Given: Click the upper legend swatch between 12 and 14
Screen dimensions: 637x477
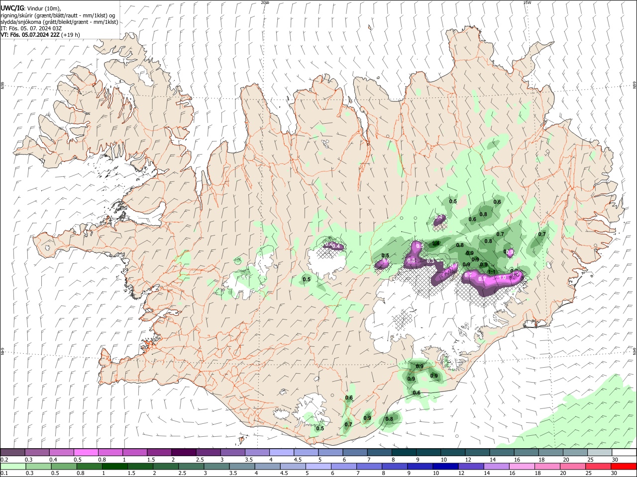Looking at the screenshot, I should click(x=477, y=453).
